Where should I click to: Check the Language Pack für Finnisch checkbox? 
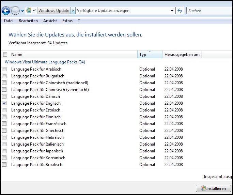point(4,117)
